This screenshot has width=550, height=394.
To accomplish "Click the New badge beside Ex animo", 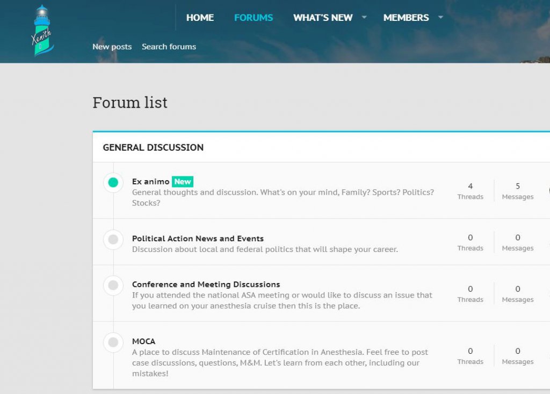I will click(183, 181).
